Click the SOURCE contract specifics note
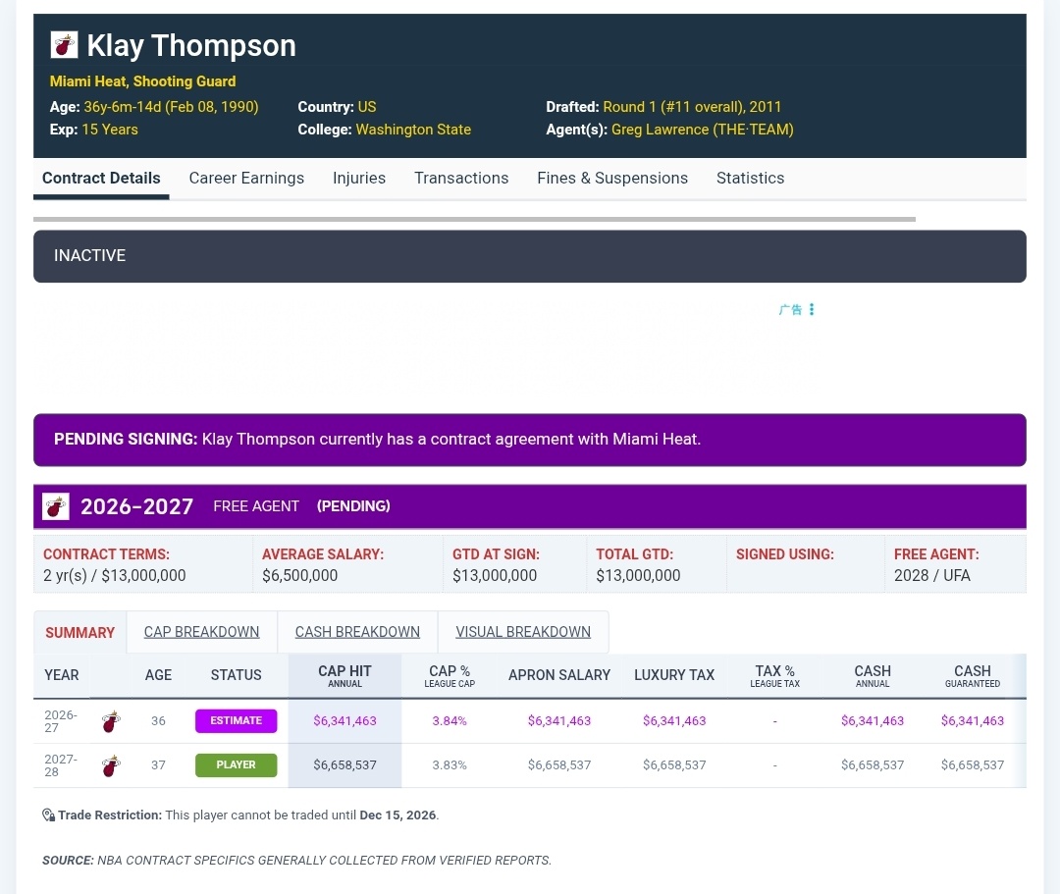The image size is (1060, 894). [296, 861]
